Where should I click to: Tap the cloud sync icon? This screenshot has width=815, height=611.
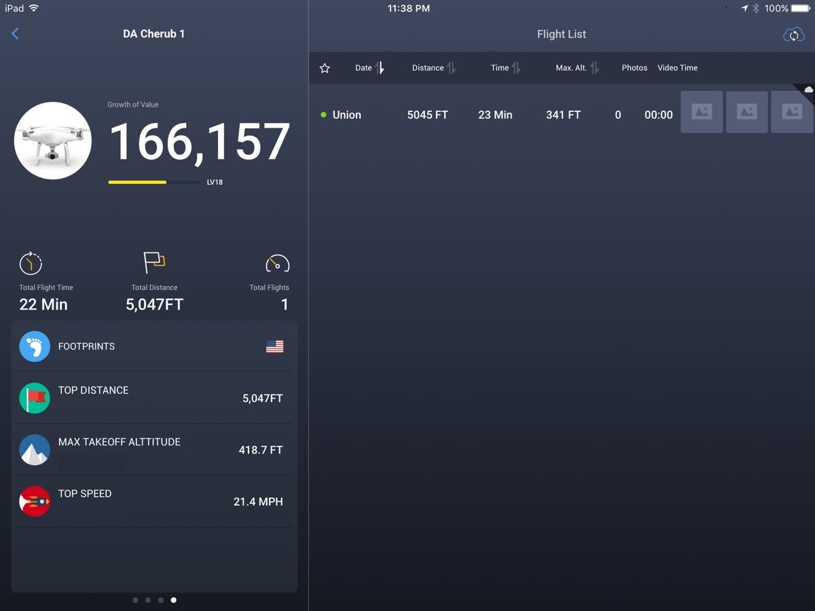pos(793,35)
